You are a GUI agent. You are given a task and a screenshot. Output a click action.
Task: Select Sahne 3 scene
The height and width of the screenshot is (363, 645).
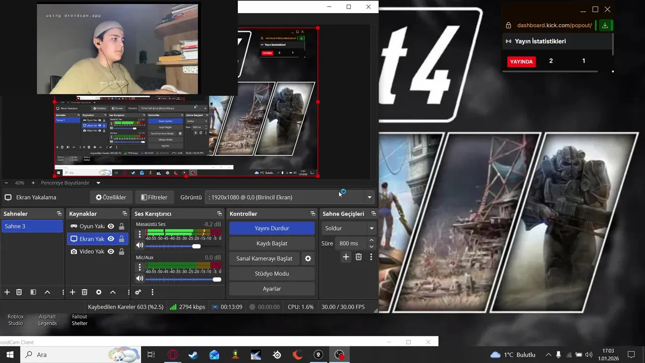click(x=32, y=226)
